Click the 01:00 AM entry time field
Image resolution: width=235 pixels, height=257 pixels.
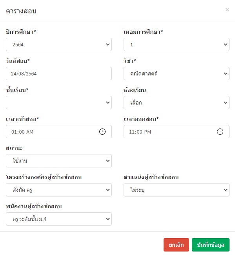[59, 132]
